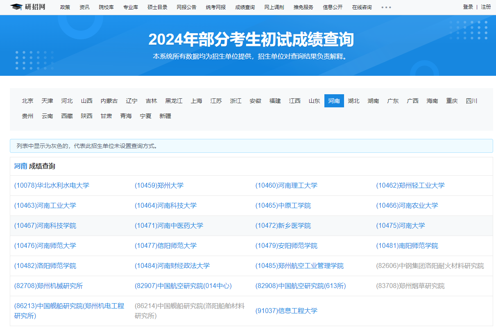Click the 登录 link

click(468, 7)
